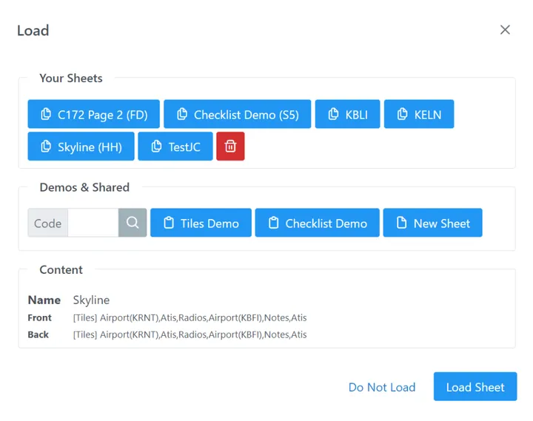This screenshot has height=421, width=533.
Task: Close the Load dialog
Action: (505, 30)
